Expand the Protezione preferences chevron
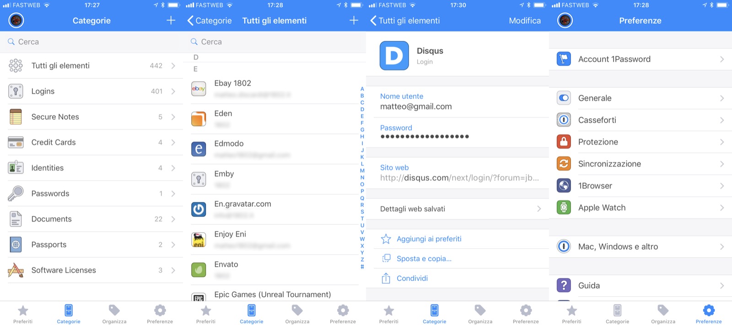Image resolution: width=732 pixels, height=325 pixels. pos(722,142)
